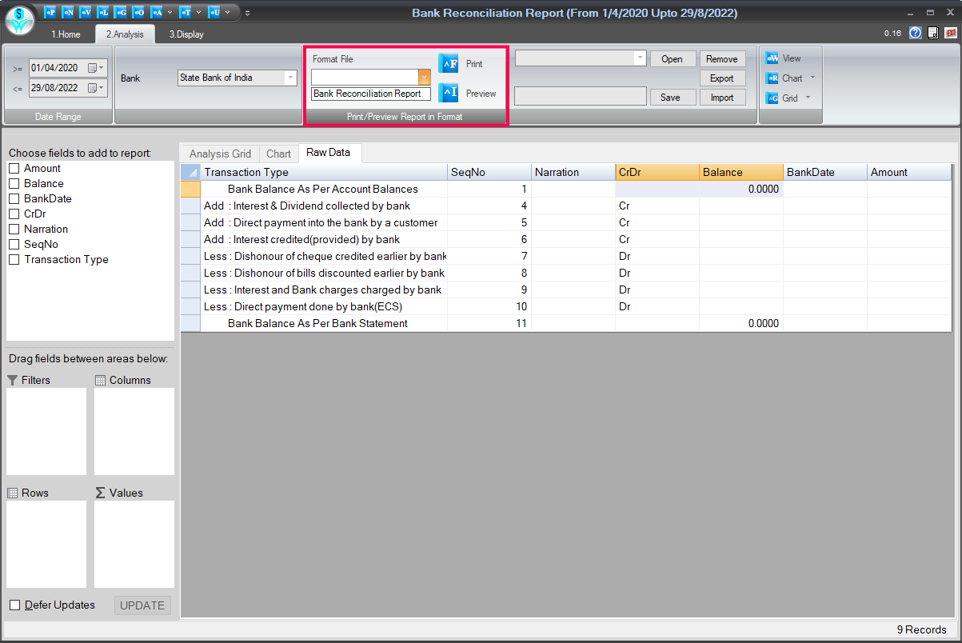This screenshot has width=962, height=643.
Task: Tick the BankDate field checkbox
Action: tap(14, 199)
